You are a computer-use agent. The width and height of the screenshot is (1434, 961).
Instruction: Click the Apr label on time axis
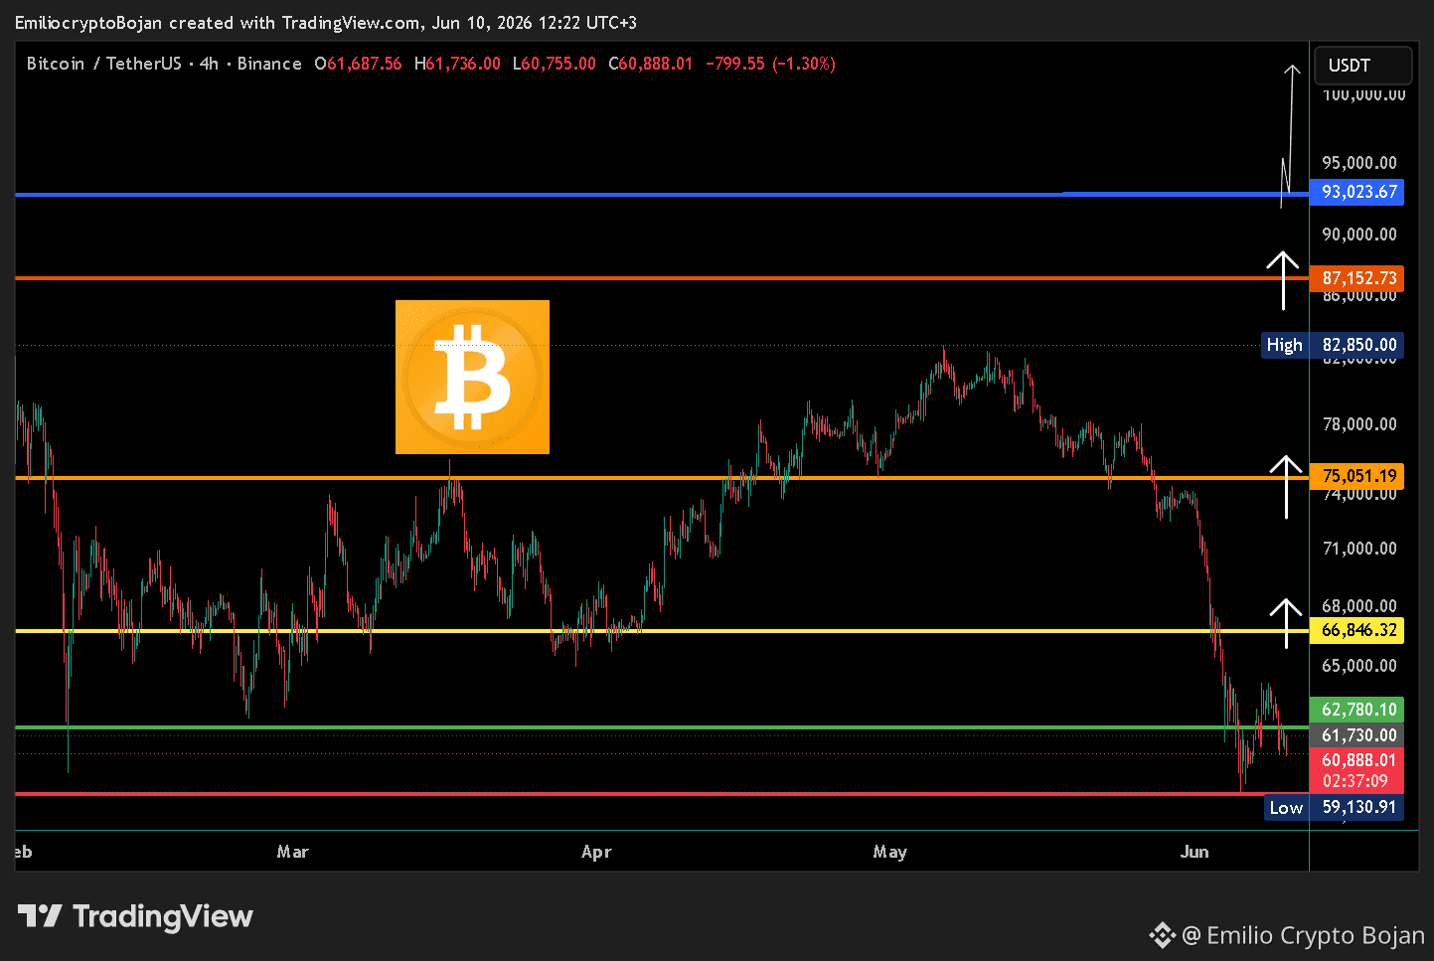click(x=596, y=852)
